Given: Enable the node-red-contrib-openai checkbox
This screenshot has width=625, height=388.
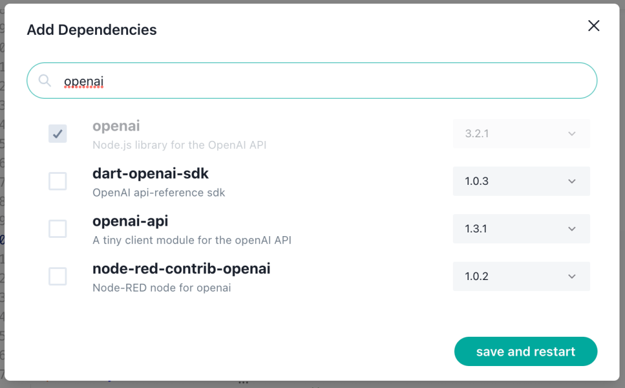Looking at the screenshot, I should 57,276.
